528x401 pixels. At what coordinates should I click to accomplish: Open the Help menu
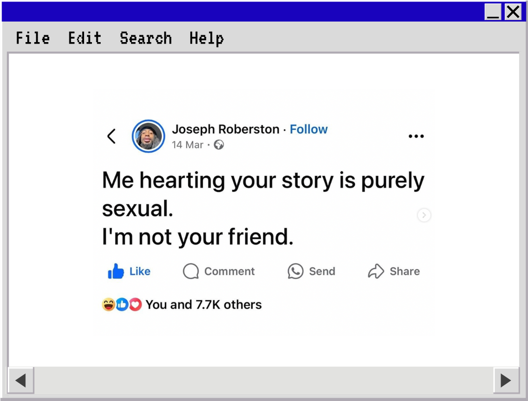206,39
